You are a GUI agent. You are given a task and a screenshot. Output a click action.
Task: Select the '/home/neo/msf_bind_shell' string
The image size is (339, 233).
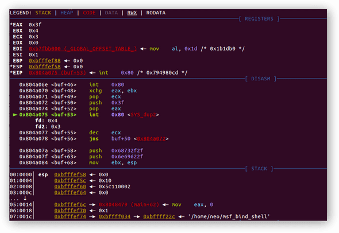click(229, 216)
